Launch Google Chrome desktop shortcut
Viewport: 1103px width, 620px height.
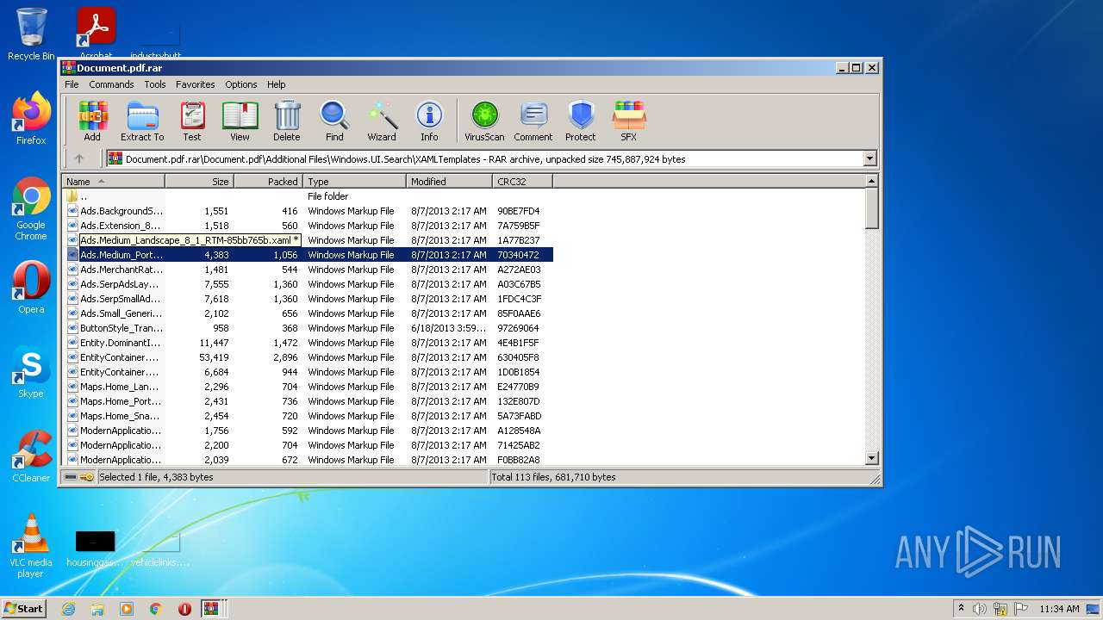click(x=31, y=209)
